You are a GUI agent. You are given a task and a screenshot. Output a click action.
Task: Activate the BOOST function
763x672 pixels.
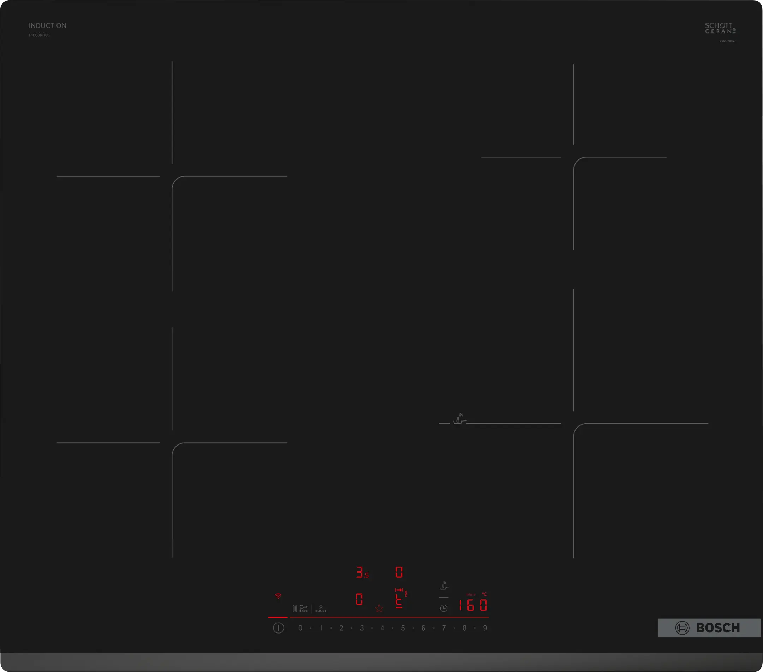[x=321, y=609]
